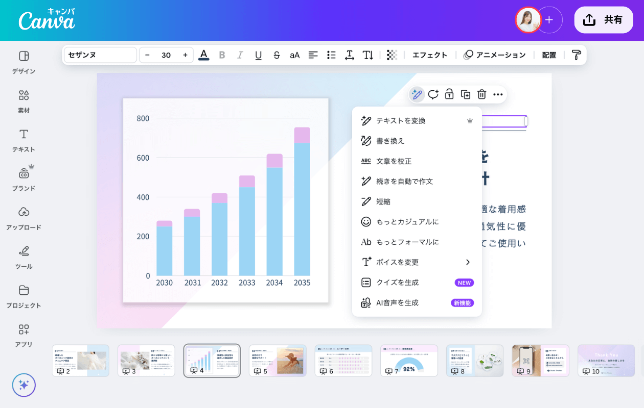Open エフェクト text effects
The height and width of the screenshot is (408, 644).
click(x=430, y=55)
